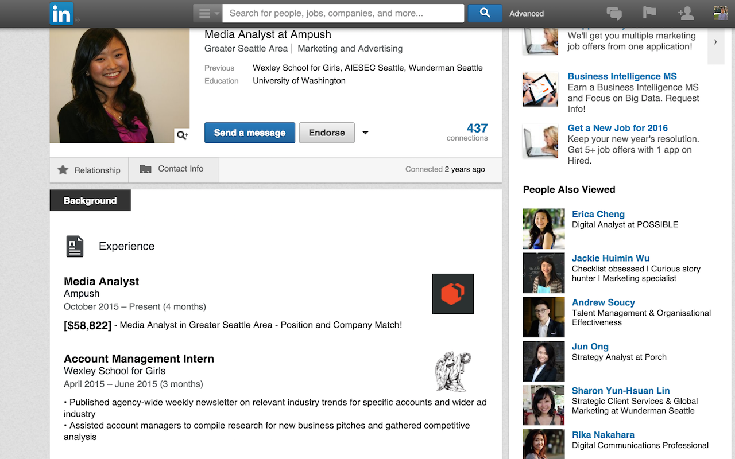Open Sharon Yun-Hsuan Lin's profile
The width and height of the screenshot is (735, 459).
click(621, 391)
